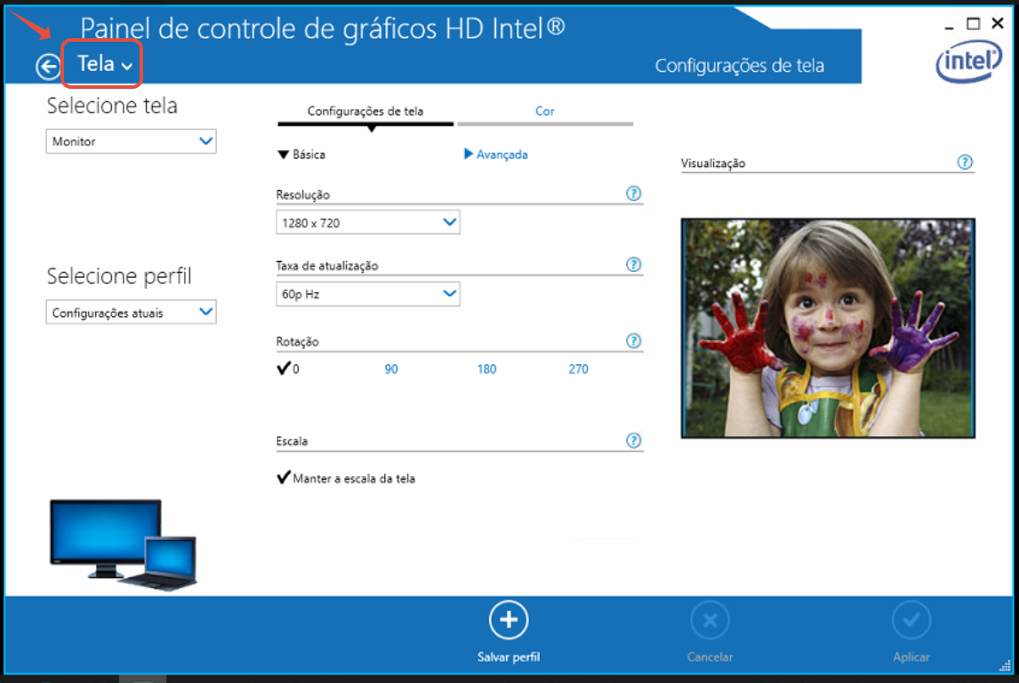Image resolution: width=1019 pixels, height=683 pixels.
Task: Select rotation 90
Action: click(391, 369)
